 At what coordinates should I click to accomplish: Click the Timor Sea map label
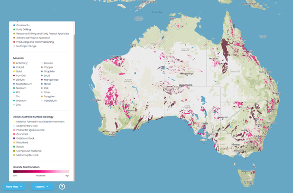pyautogui.click(x=157, y=12)
